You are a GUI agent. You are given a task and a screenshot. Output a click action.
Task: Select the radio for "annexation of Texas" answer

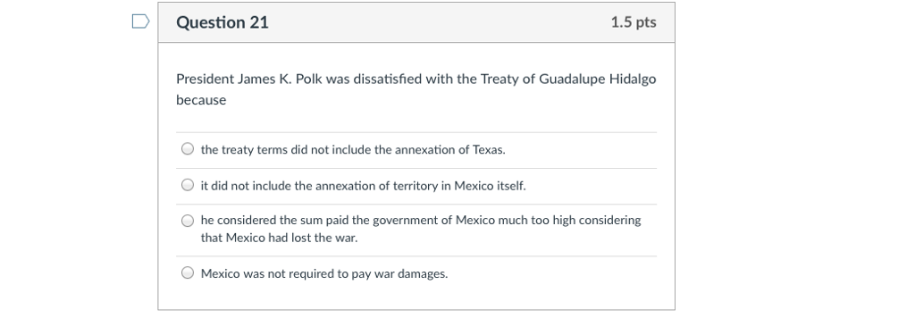tap(188, 149)
